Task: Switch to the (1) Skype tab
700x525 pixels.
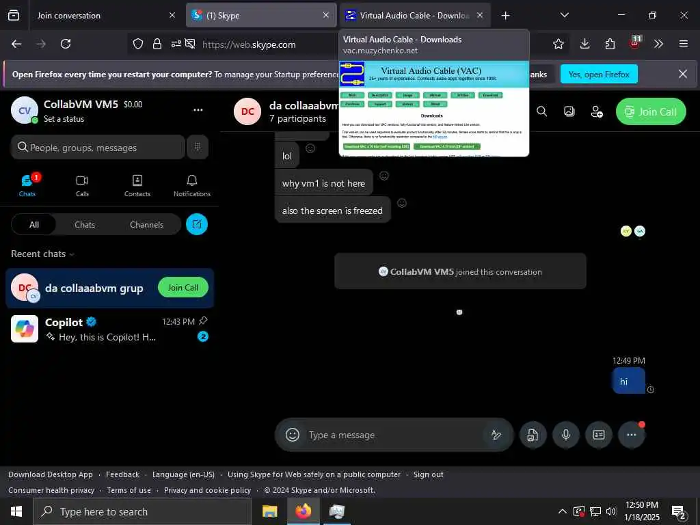Action: pos(261,15)
